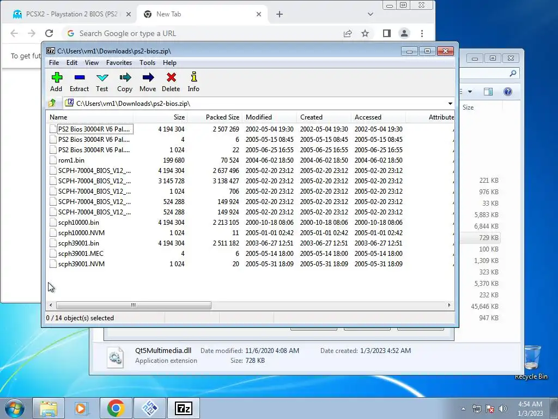The width and height of the screenshot is (558, 419).
Task: Expand the address path dropdown arrow
Action: (450, 103)
